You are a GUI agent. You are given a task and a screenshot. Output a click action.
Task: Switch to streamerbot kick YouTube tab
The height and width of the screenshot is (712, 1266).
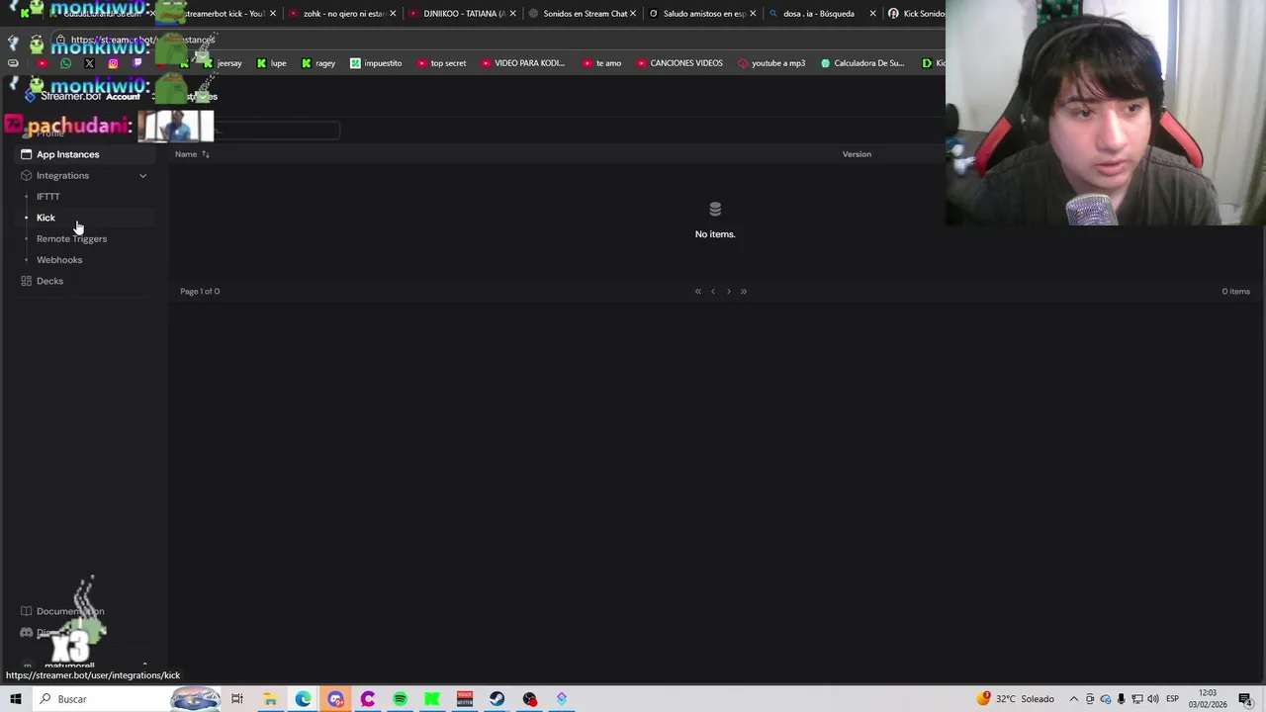coord(224,14)
